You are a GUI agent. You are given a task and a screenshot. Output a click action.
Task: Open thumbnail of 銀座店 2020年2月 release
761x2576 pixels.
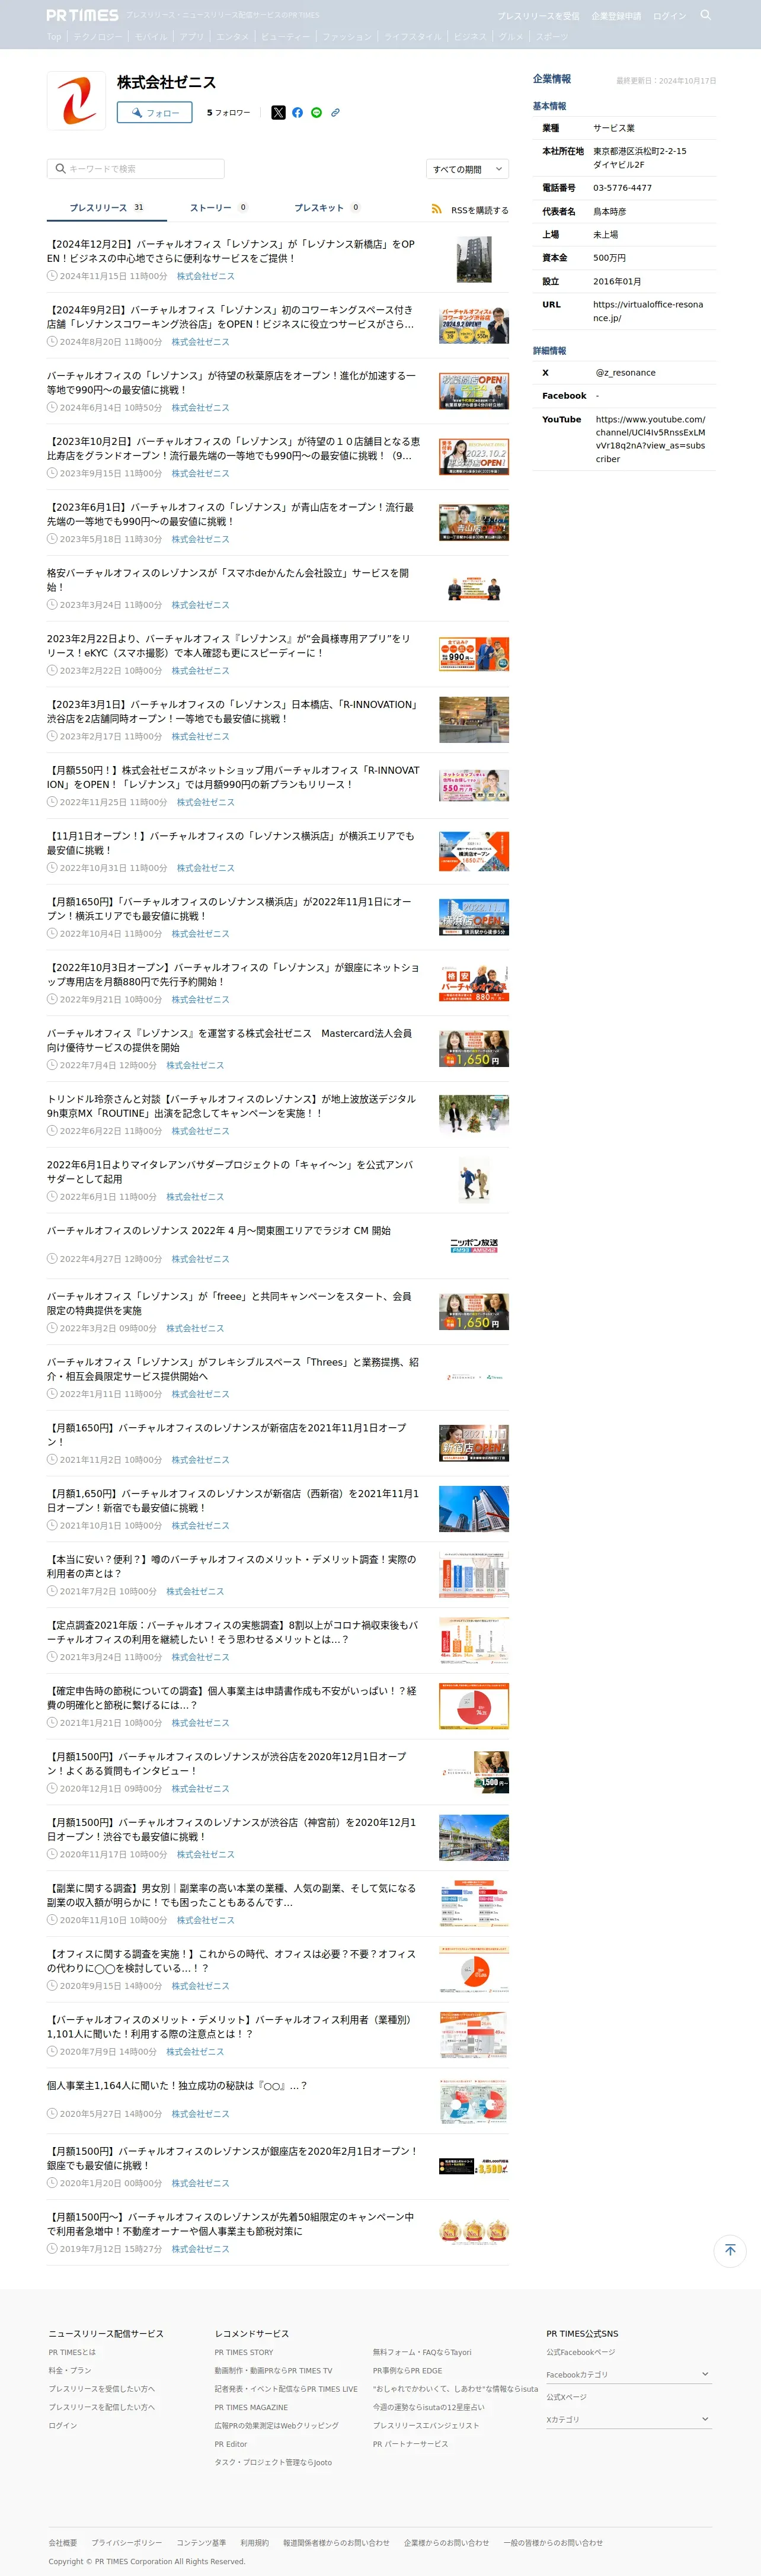[x=474, y=2167]
